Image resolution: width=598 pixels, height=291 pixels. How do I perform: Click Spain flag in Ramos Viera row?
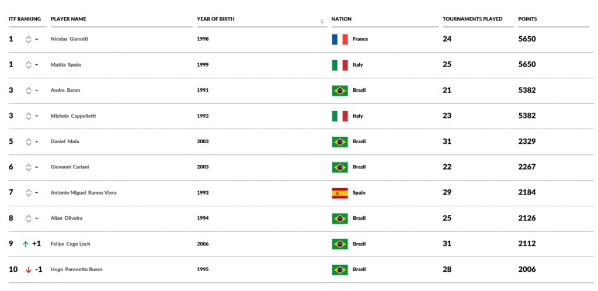click(339, 193)
